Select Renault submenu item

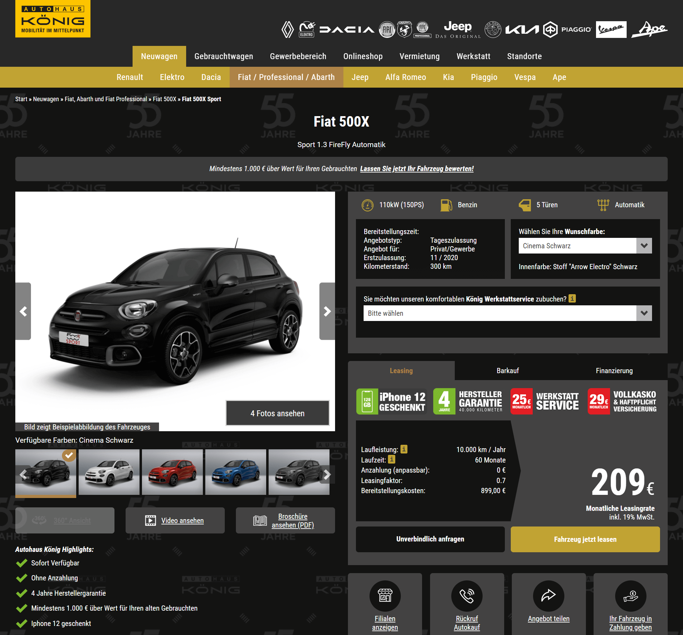130,77
